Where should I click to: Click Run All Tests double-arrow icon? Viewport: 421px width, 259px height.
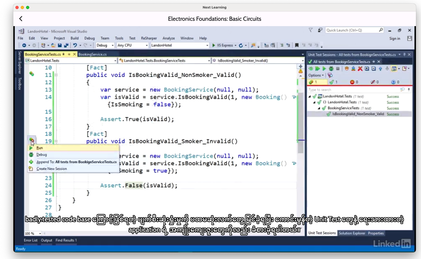click(317, 69)
